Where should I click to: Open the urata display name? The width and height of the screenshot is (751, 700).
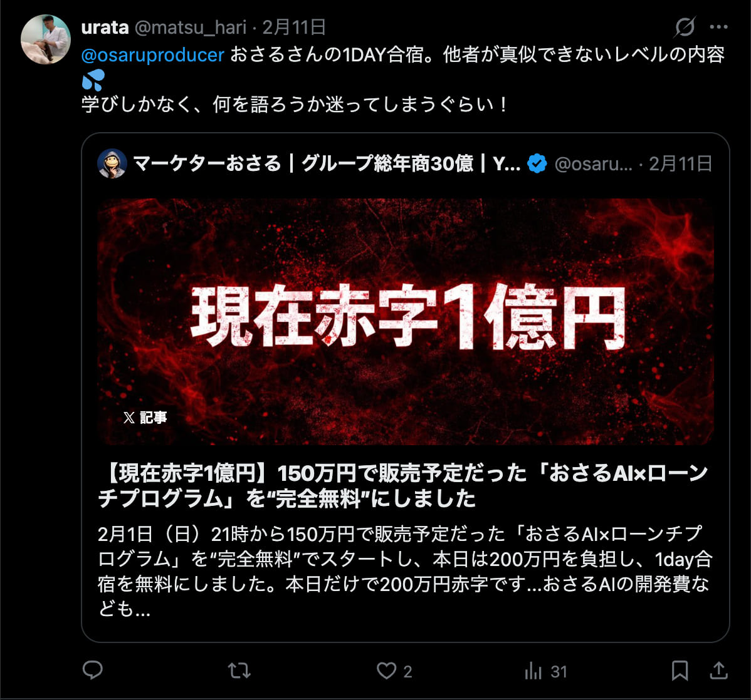click(105, 28)
